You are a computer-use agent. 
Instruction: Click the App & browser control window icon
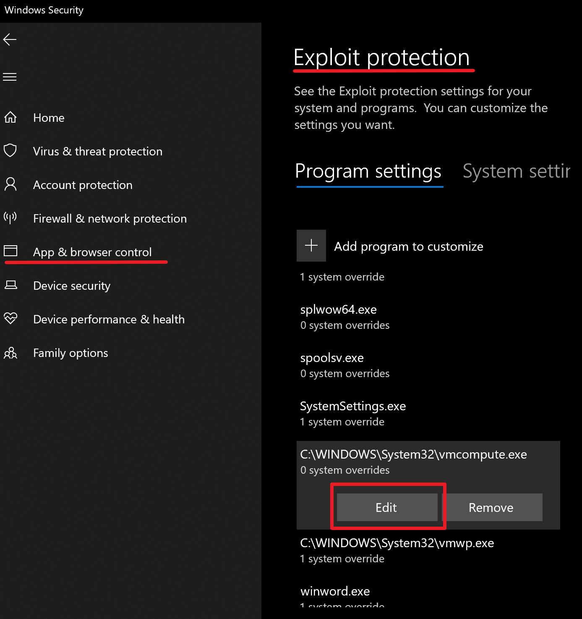(x=10, y=251)
